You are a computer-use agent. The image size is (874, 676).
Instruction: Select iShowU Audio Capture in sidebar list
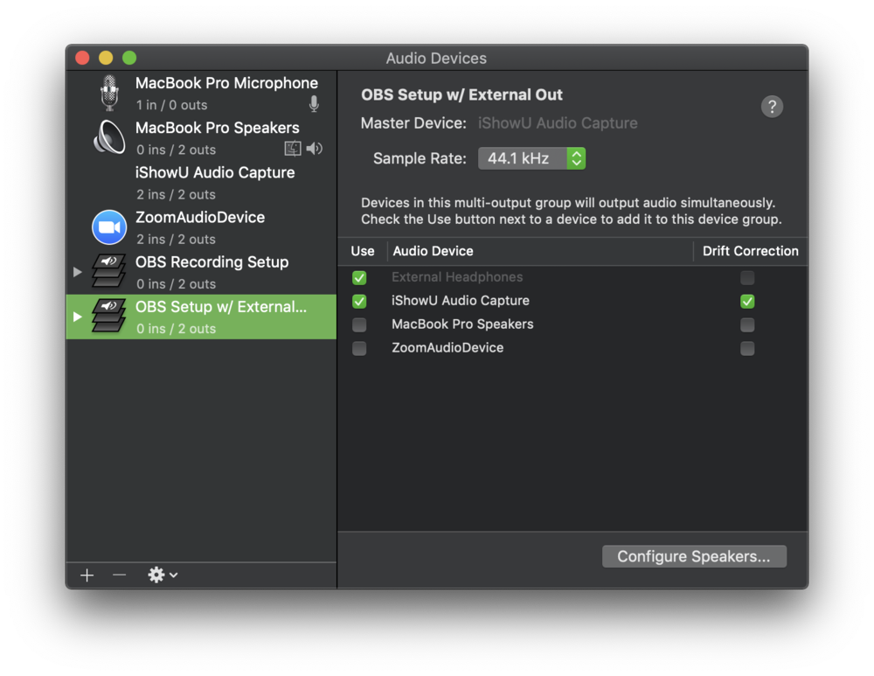coord(201,183)
